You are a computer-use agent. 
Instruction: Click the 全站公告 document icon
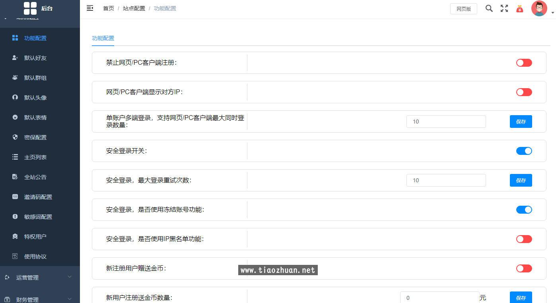pos(15,177)
